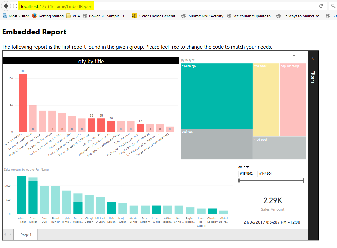Open the more options ellipsis on the treemap

(x=303, y=55)
